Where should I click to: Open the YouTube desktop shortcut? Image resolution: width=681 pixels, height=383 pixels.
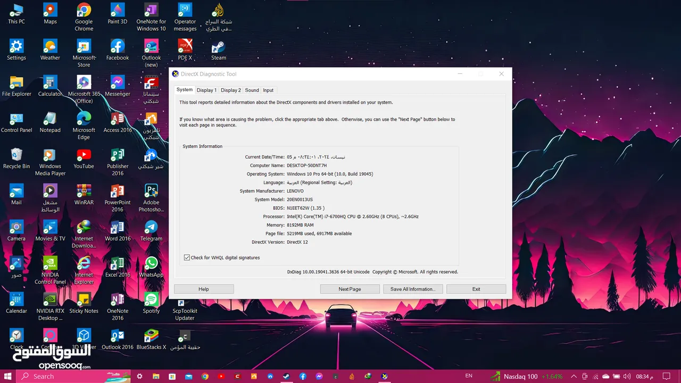pos(84,159)
